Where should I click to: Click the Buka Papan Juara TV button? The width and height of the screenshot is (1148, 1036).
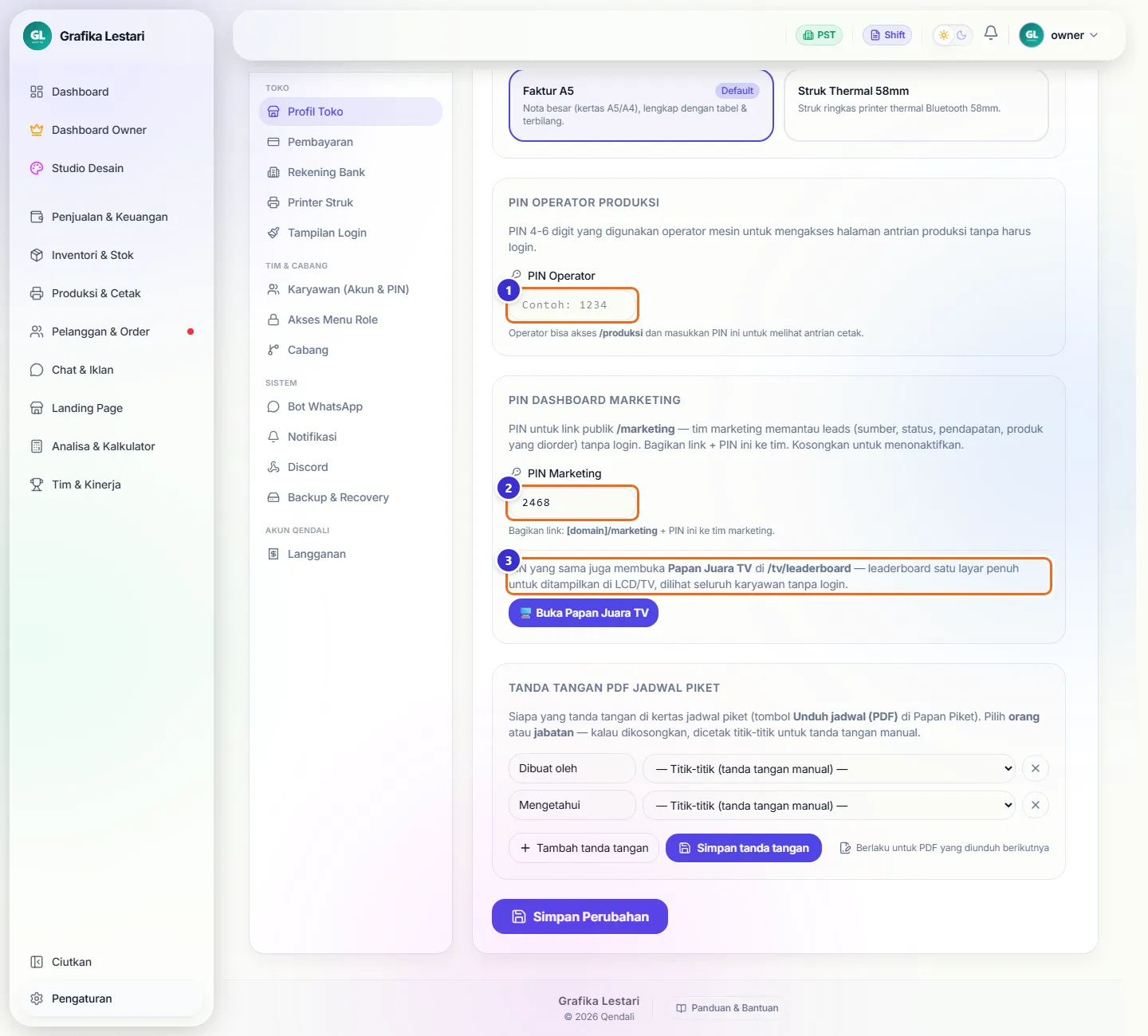[x=584, y=613]
